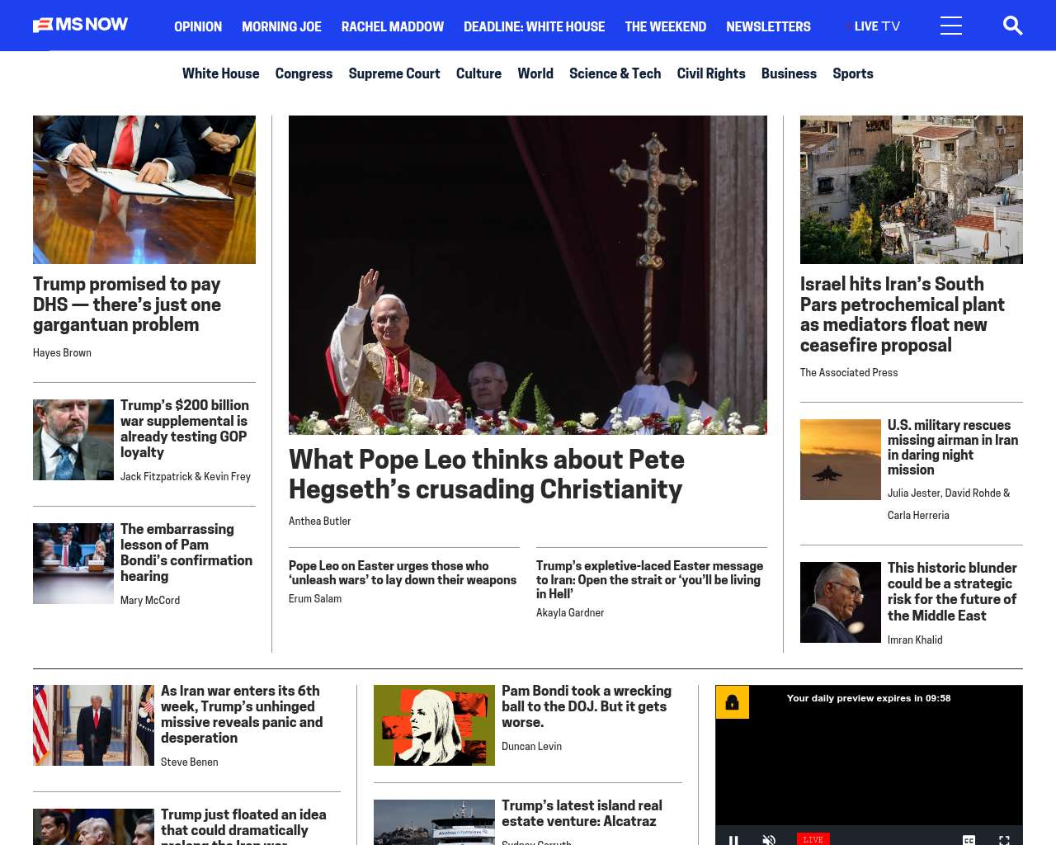
Task: Click the red LIVE badge in player
Action: coord(813,839)
